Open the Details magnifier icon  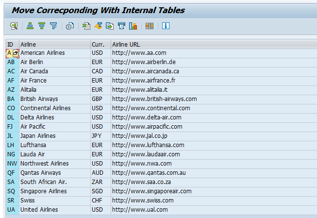[x=14, y=26]
